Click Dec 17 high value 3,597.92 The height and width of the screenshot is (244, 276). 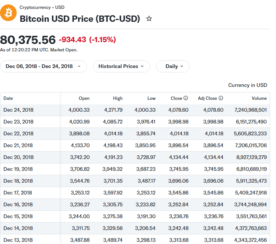coord(113,193)
